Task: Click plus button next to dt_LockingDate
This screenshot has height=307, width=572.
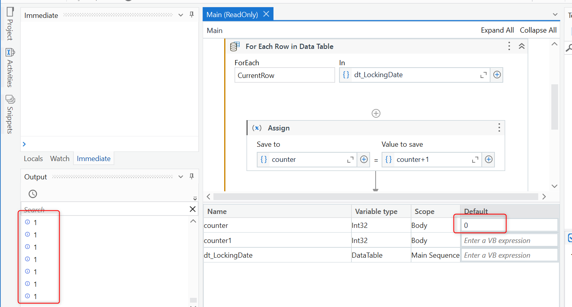Action: pos(497,75)
